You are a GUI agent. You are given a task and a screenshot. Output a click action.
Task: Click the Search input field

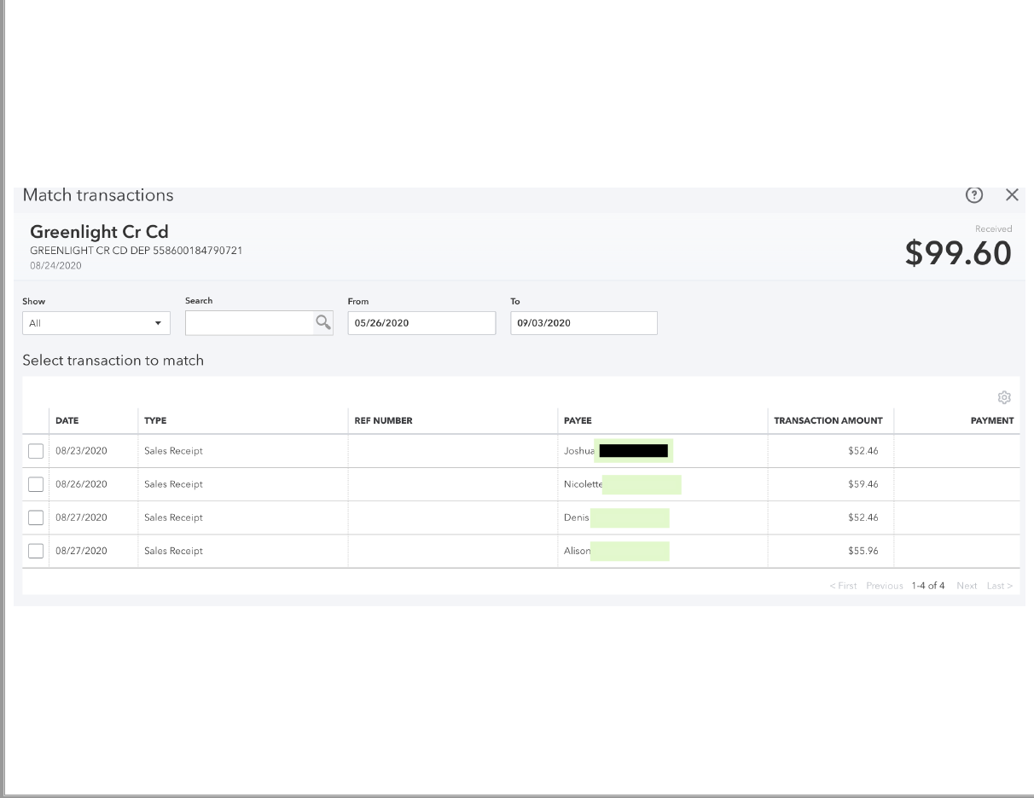point(250,322)
